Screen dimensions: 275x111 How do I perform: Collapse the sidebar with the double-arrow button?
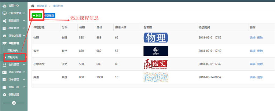[14, 103]
